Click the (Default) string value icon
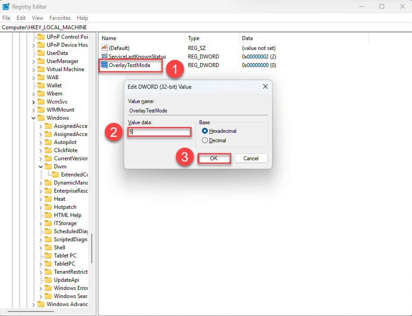The image size is (412, 316). 104,48
